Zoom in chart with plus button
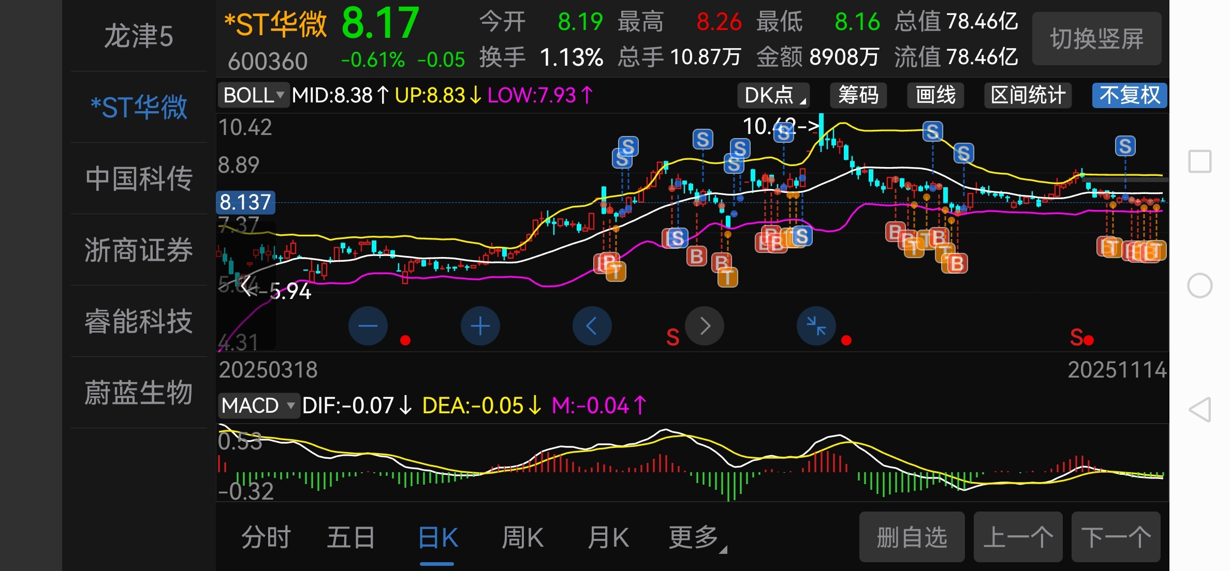Screen dimensions: 1230x571 pos(480,326)
